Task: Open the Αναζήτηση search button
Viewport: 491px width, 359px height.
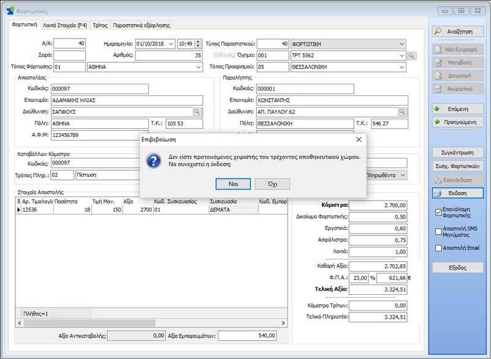Action: point(458,32)
